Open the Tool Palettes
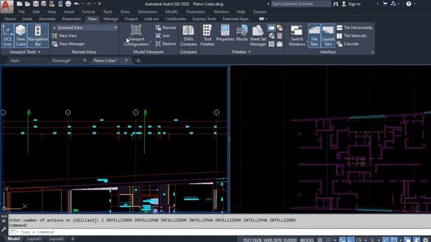Image resolution: width=431 pixels, height=242 pixels. click(x=207, y=36)
